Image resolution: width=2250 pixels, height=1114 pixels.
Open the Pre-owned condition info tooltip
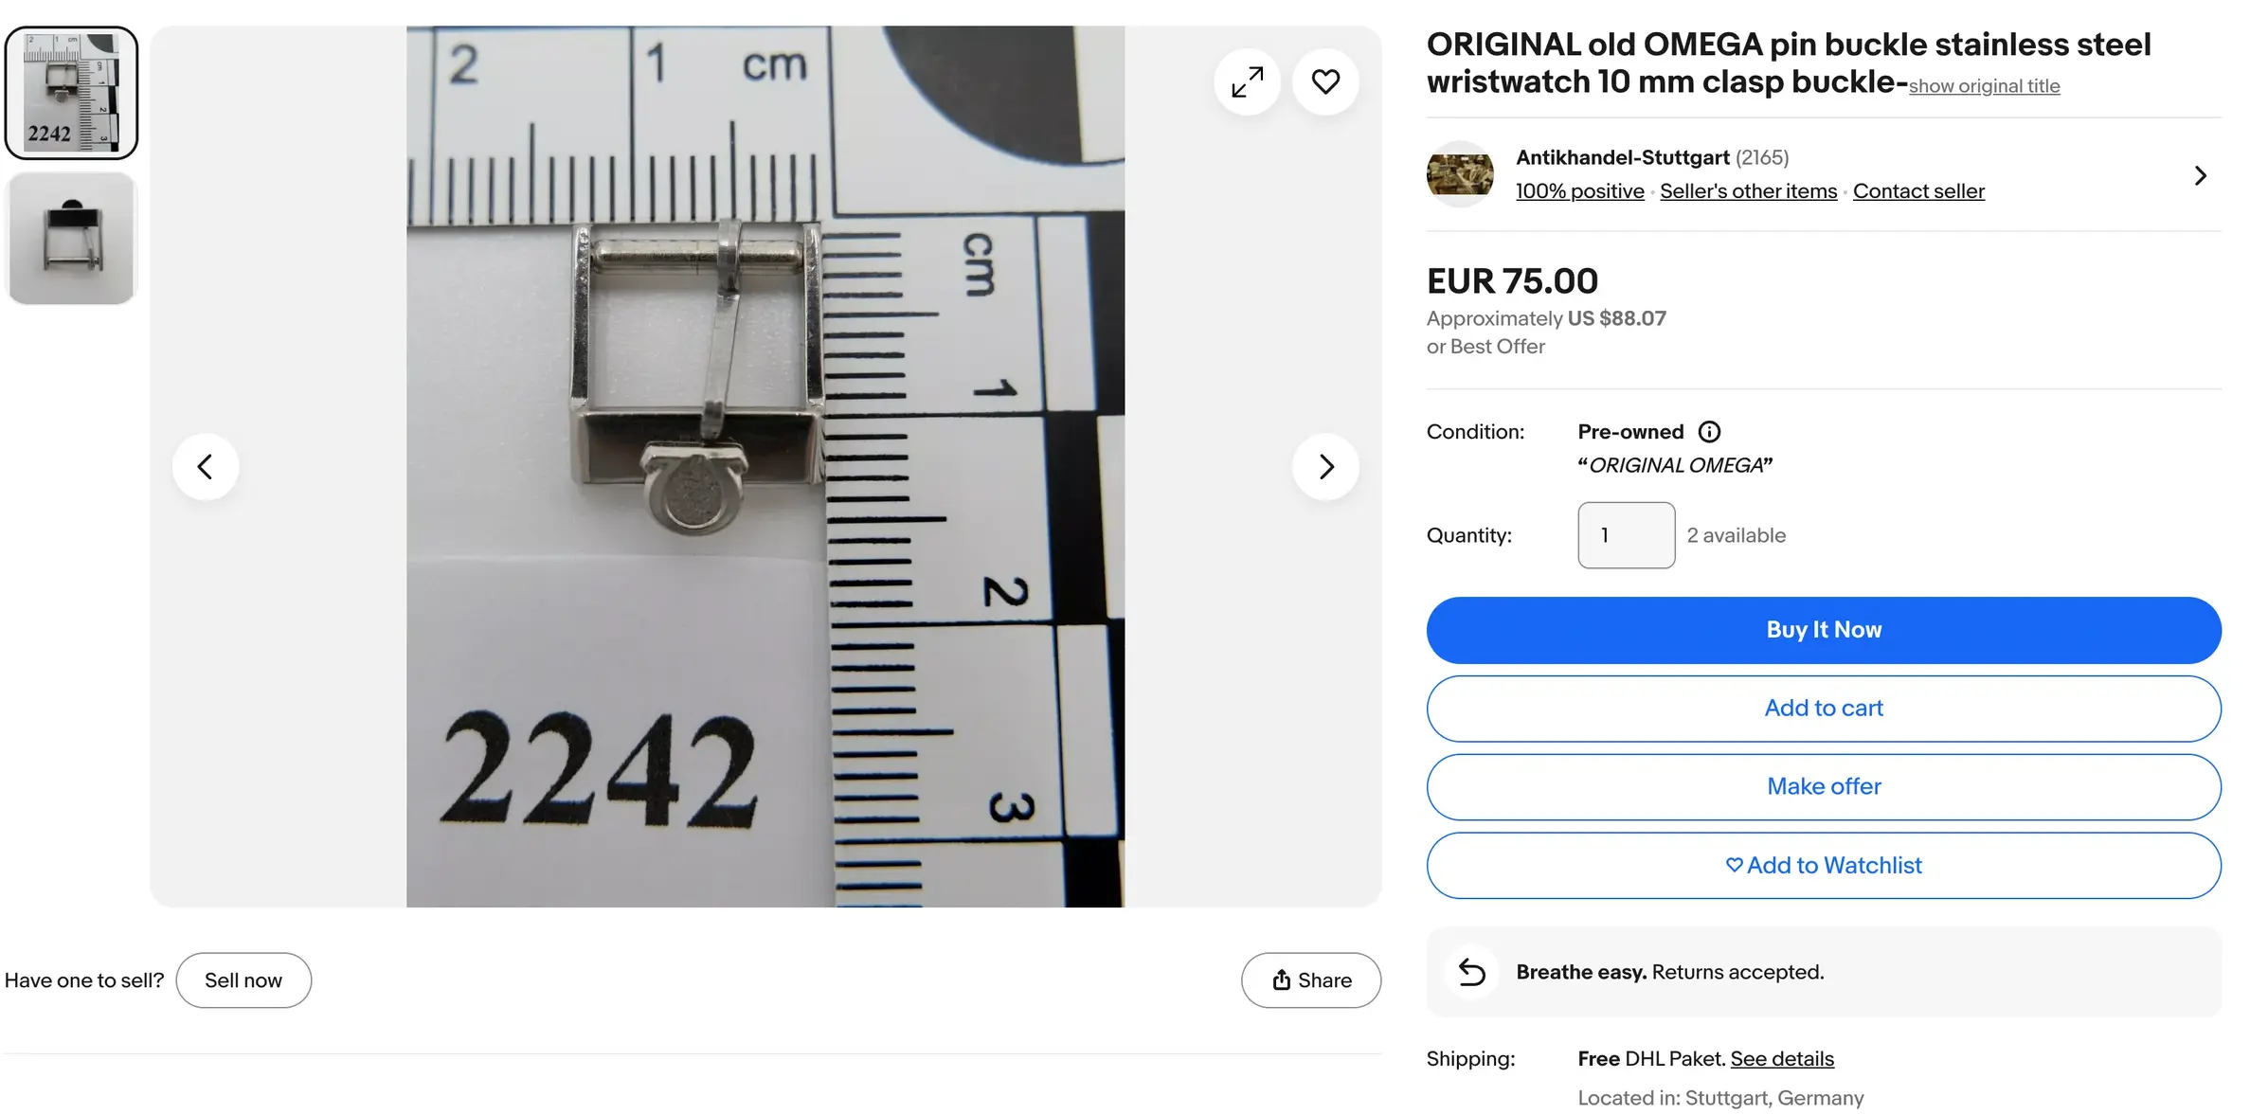click(x=1710, y=432)
